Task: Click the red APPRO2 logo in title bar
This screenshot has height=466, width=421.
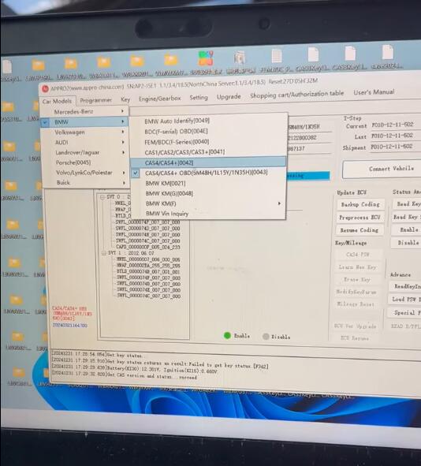Action: point(45,88)
